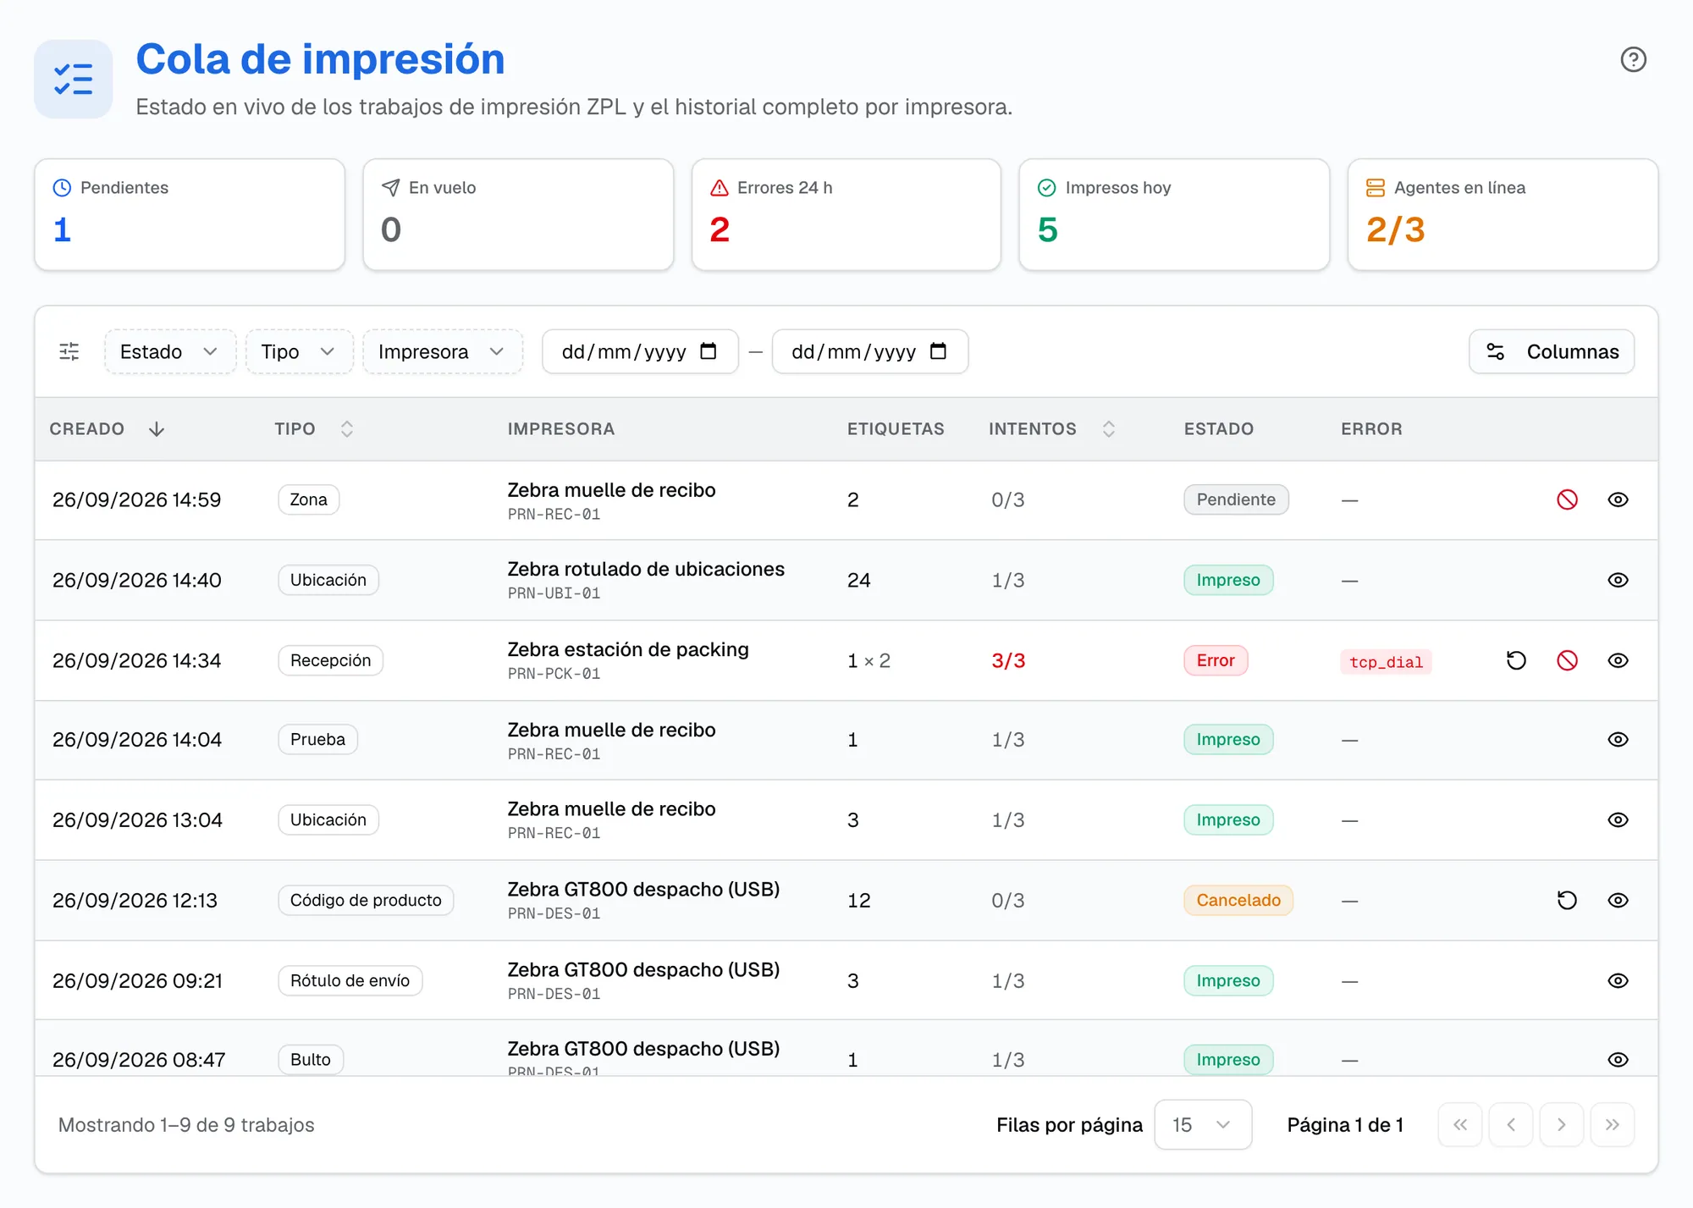Screen dimensions: 1693x1208
Task: View details of the 14:34 Recepción job
Action: click(x=1618, y=660)
